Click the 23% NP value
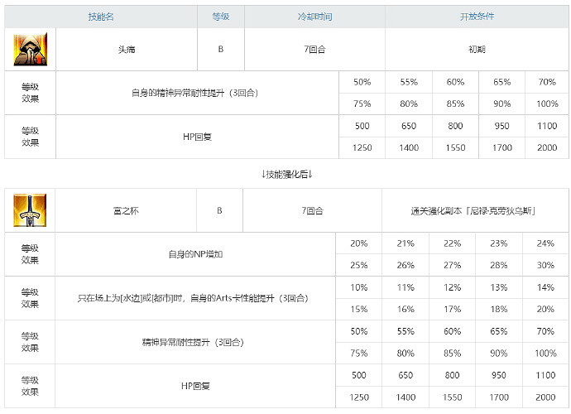571x414 pixels. coord(499,243)
